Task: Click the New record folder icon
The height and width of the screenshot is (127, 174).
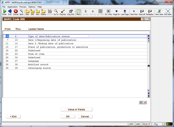Action: click(27, 12)
